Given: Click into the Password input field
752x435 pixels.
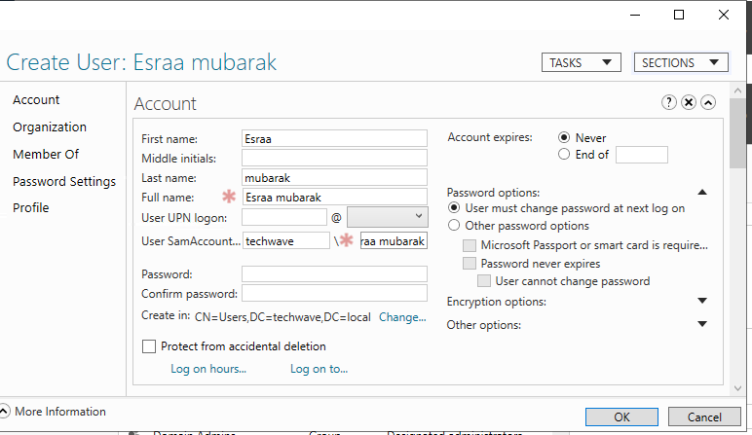Looking at the screenshot, I should [334, 274].
